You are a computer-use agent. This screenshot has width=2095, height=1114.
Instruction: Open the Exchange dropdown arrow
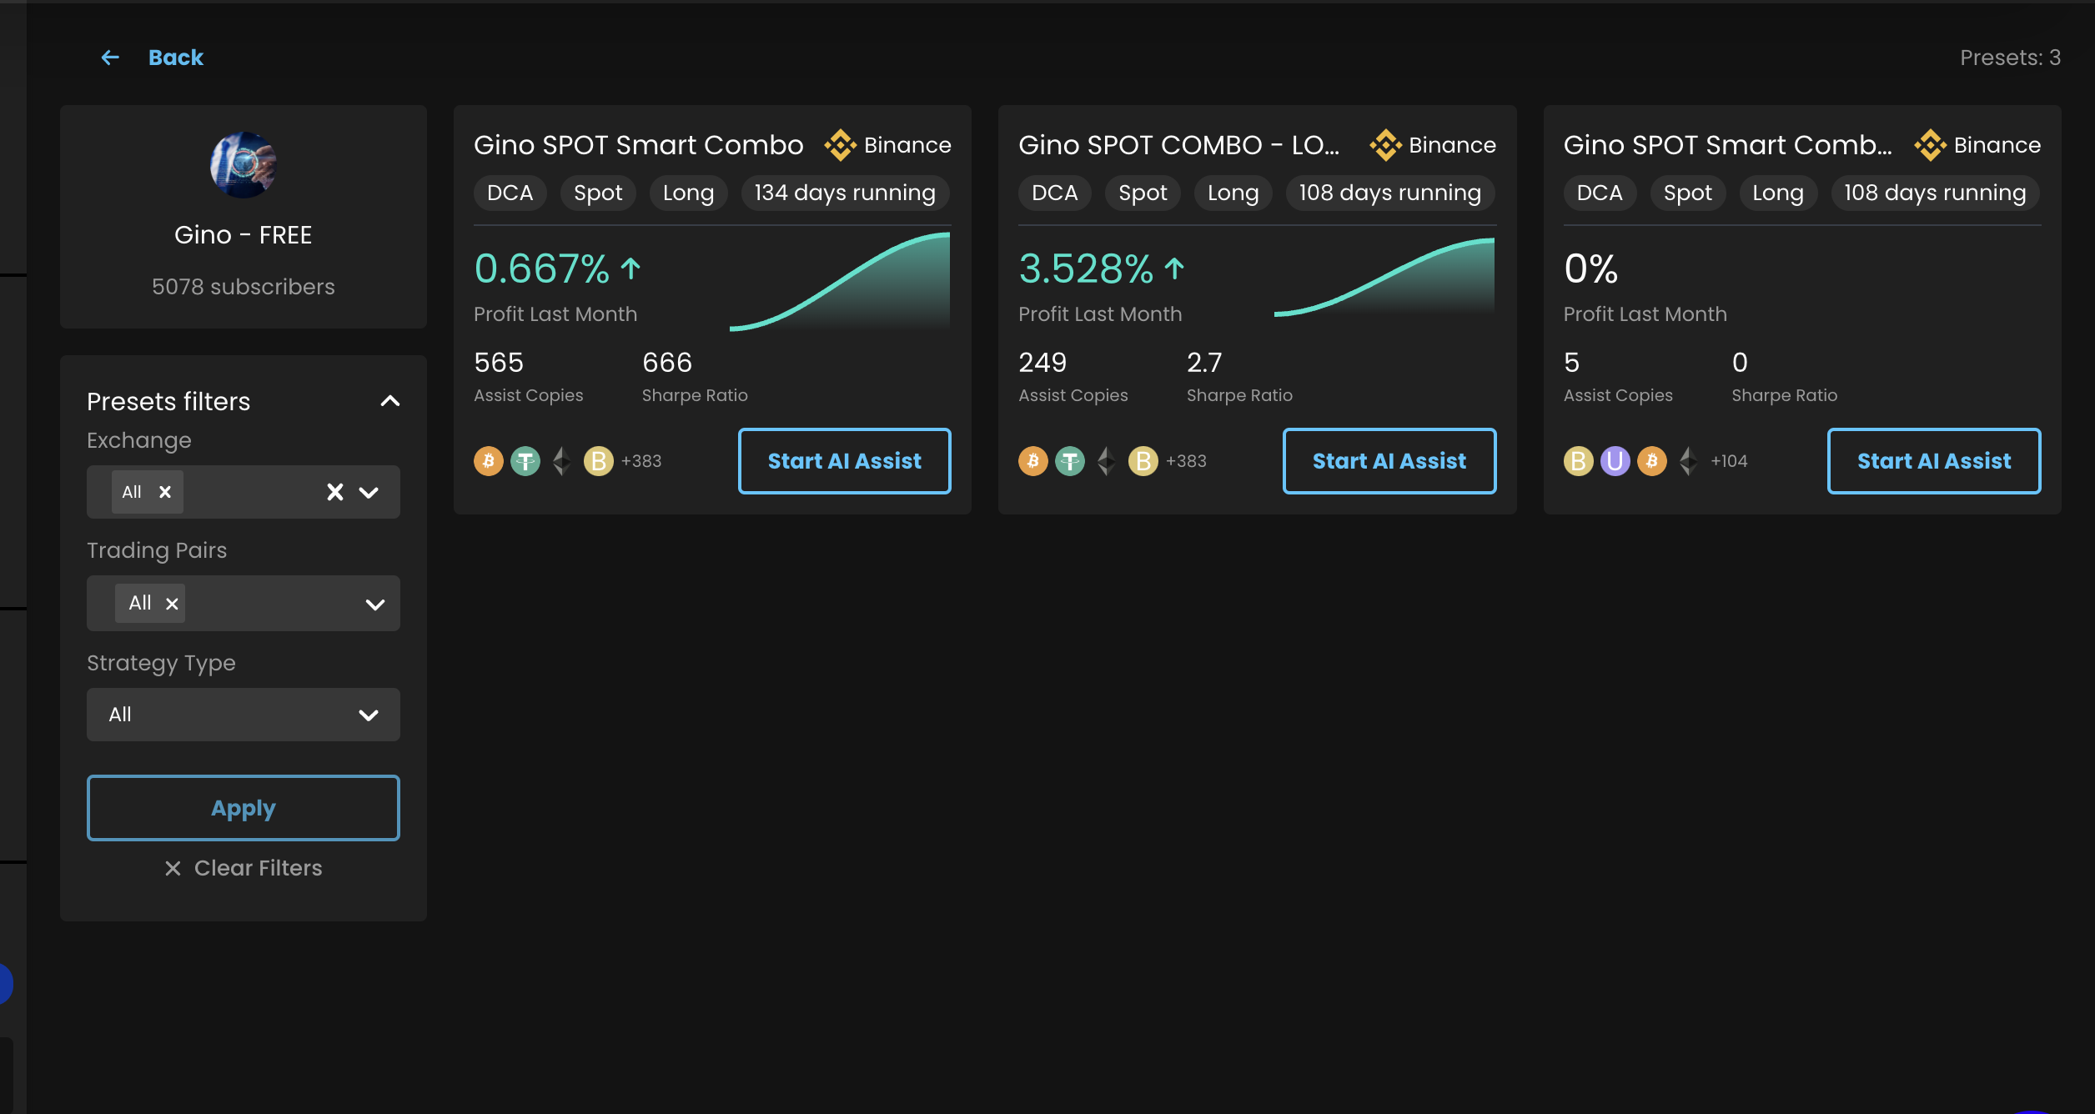pyautogui.click(x=369, y=492)
